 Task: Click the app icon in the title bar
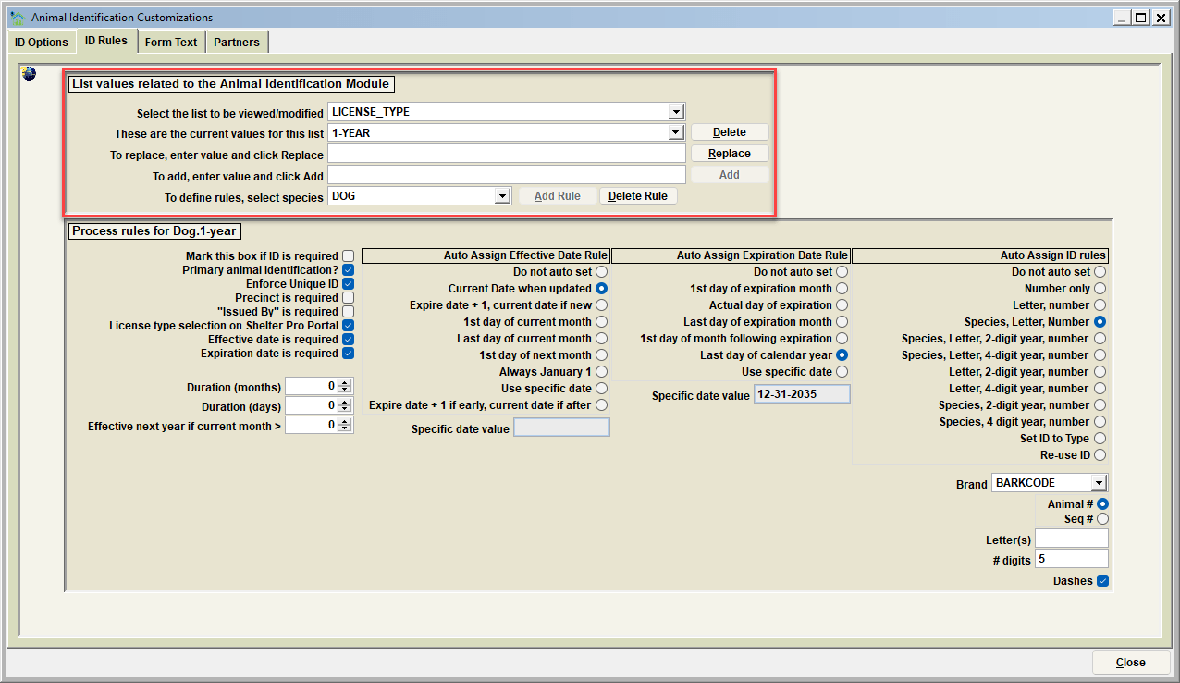(x=17, y=17)
